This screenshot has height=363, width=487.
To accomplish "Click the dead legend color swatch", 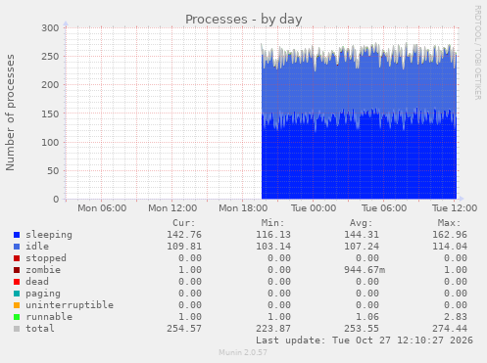I will click(x=17, y=282).
